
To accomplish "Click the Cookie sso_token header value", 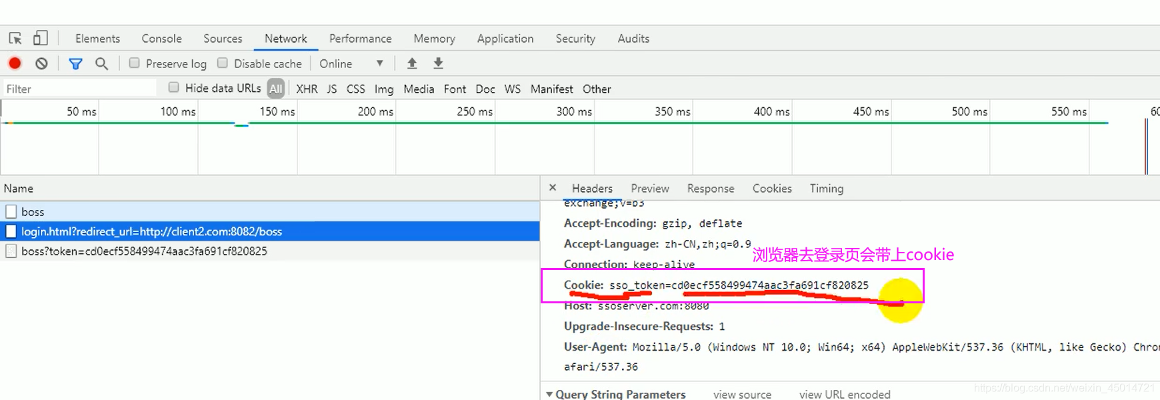I will click(739, 285).
